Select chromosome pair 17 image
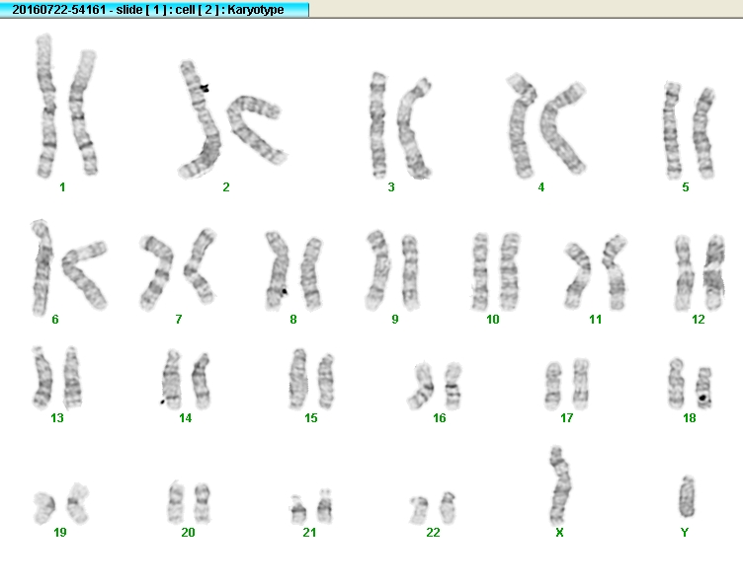 (567, 384)
